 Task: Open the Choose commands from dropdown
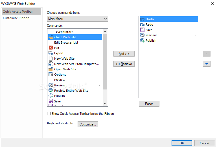[x=77, y=19]
